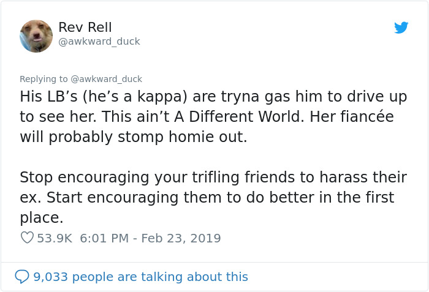Screen dimensions: 429x292
Task: Click the speech bubble conversation icon
Action: [x=21, y=277]
